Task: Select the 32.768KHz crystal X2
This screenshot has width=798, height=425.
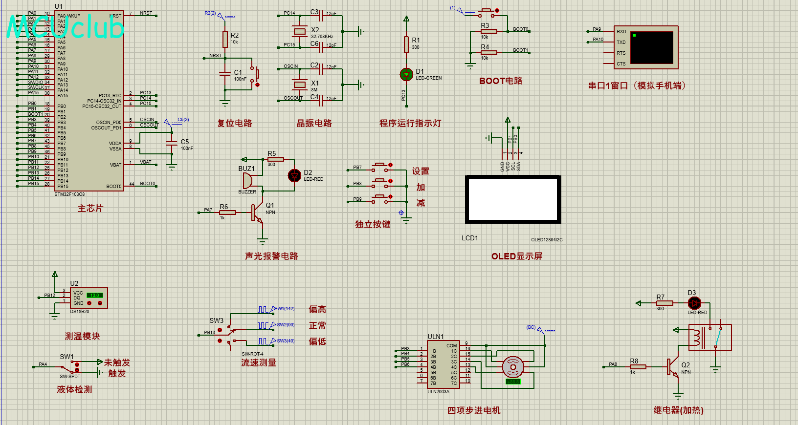Action: pyautogui.click(x=299, y=32)
